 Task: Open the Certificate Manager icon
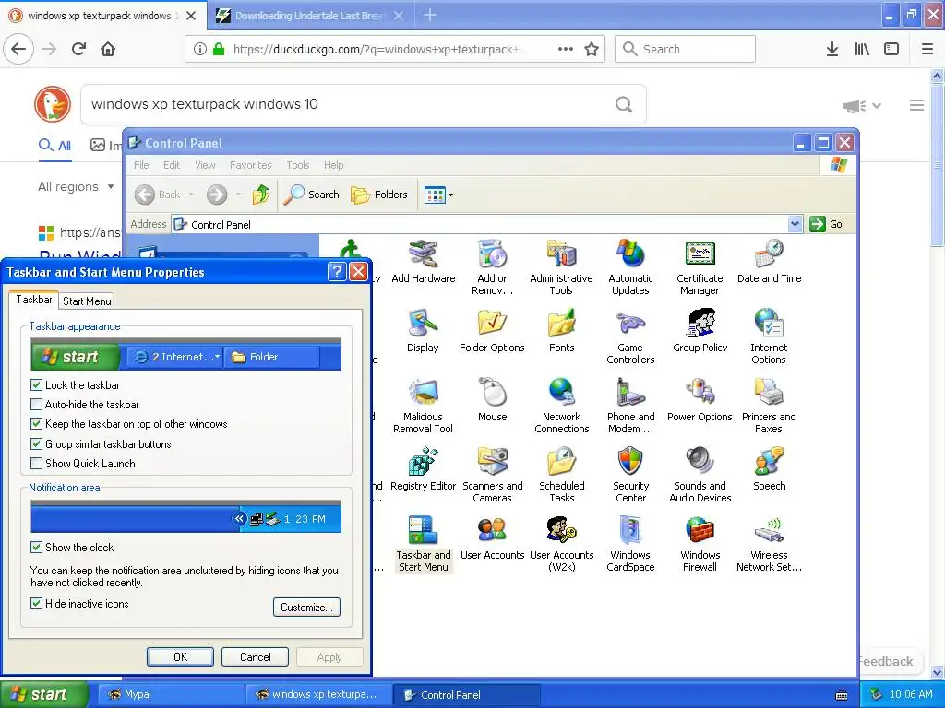(700, 267)
